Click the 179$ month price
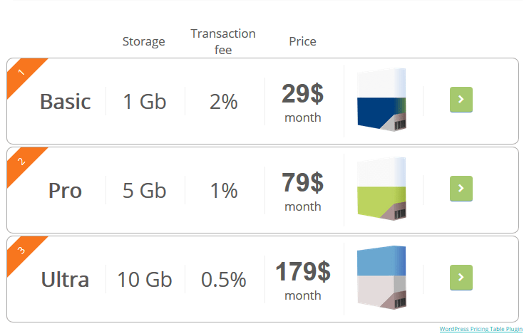 [302, 280]
